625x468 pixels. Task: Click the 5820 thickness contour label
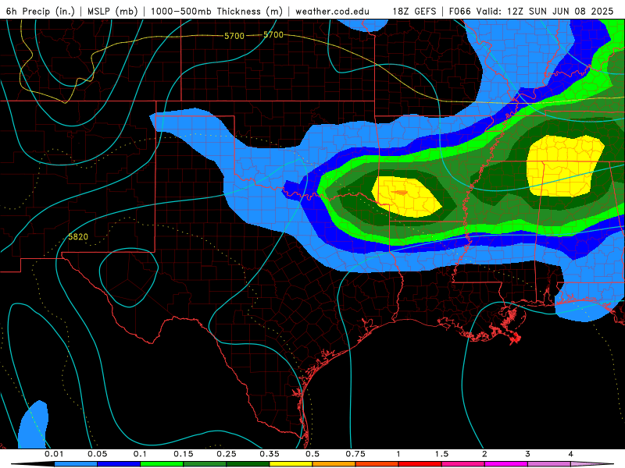78,237
